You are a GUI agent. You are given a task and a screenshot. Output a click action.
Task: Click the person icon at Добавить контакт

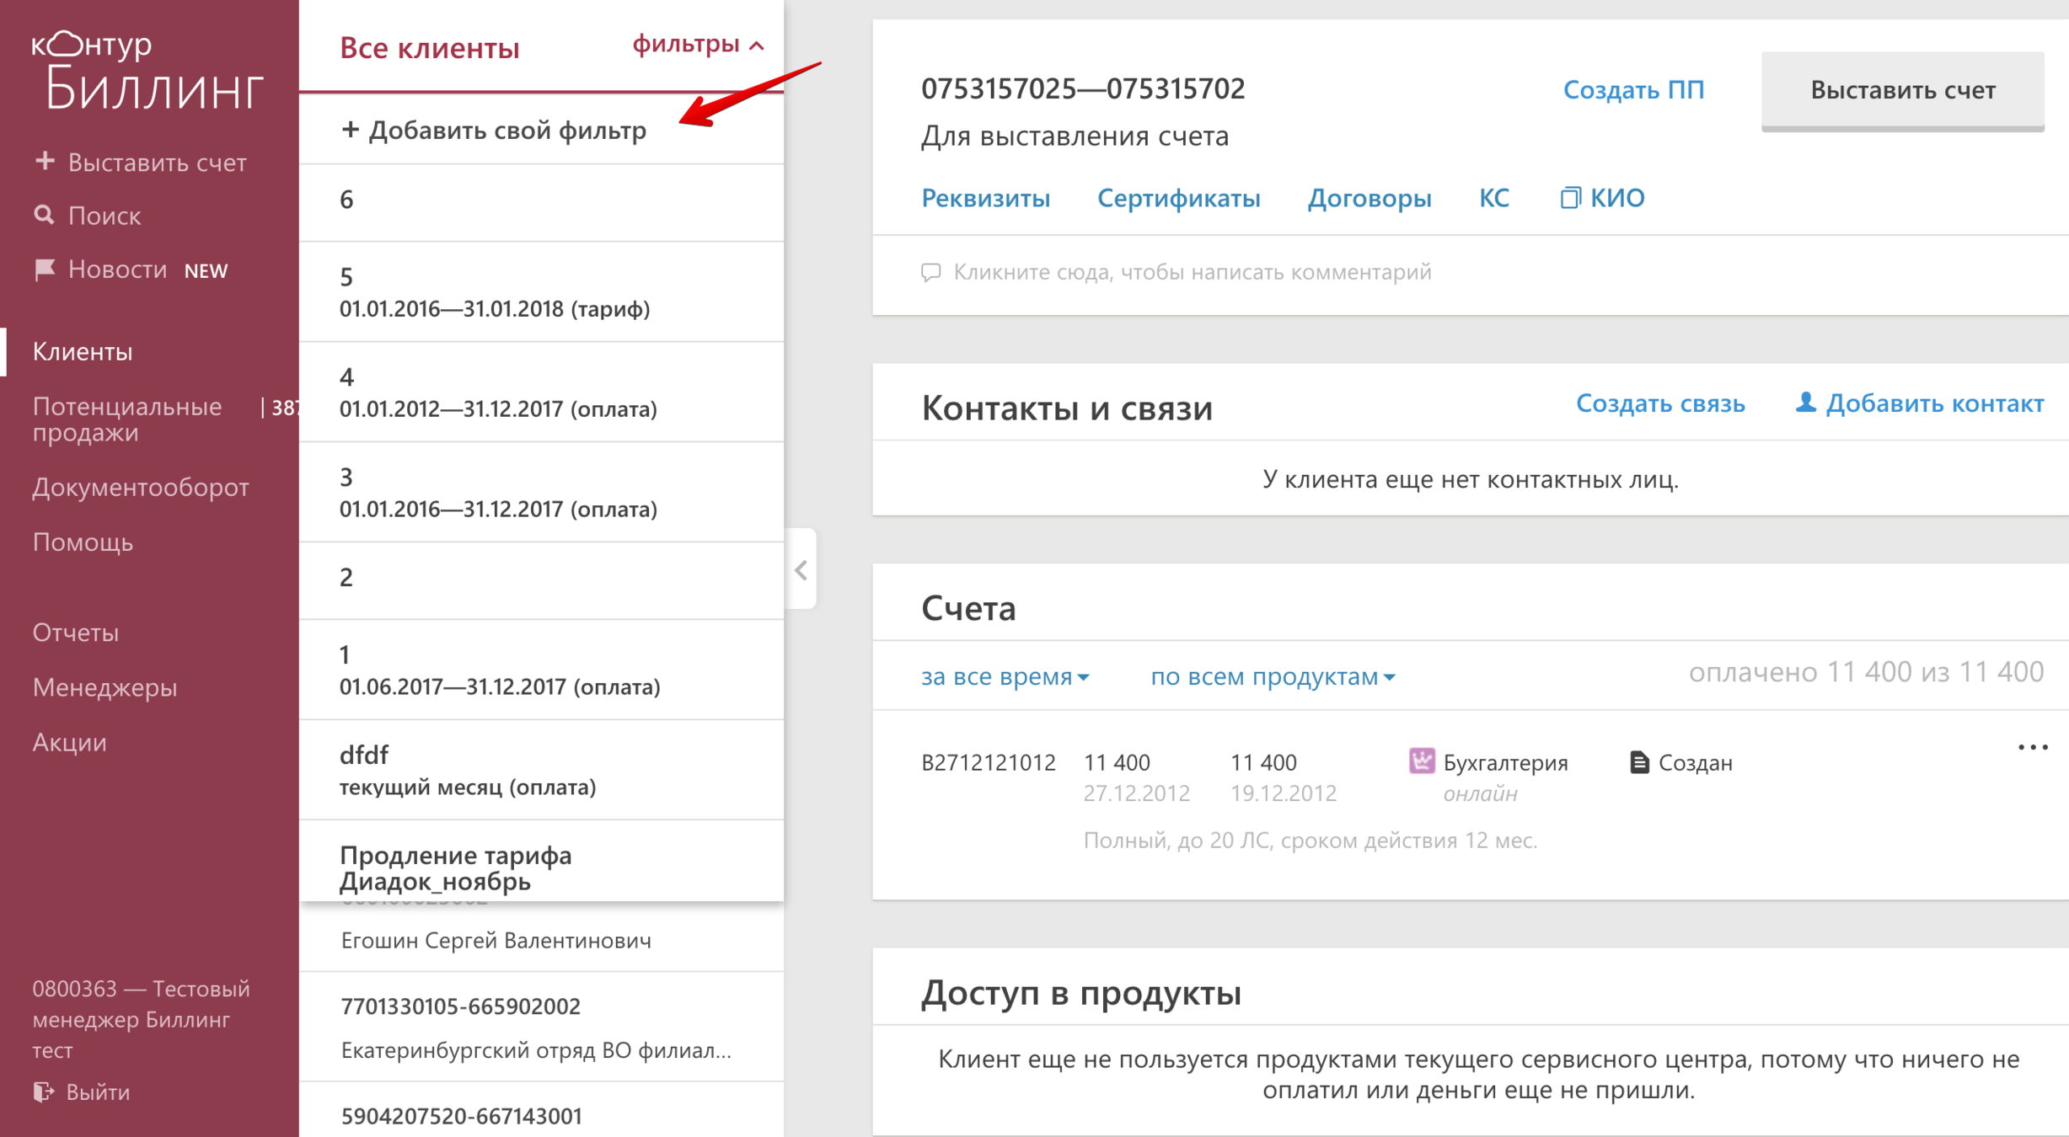(x=1804, y=403)
